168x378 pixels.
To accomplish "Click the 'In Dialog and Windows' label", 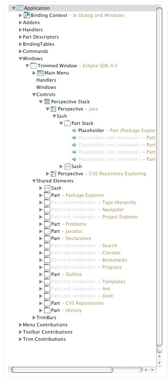I will [98, 15].
